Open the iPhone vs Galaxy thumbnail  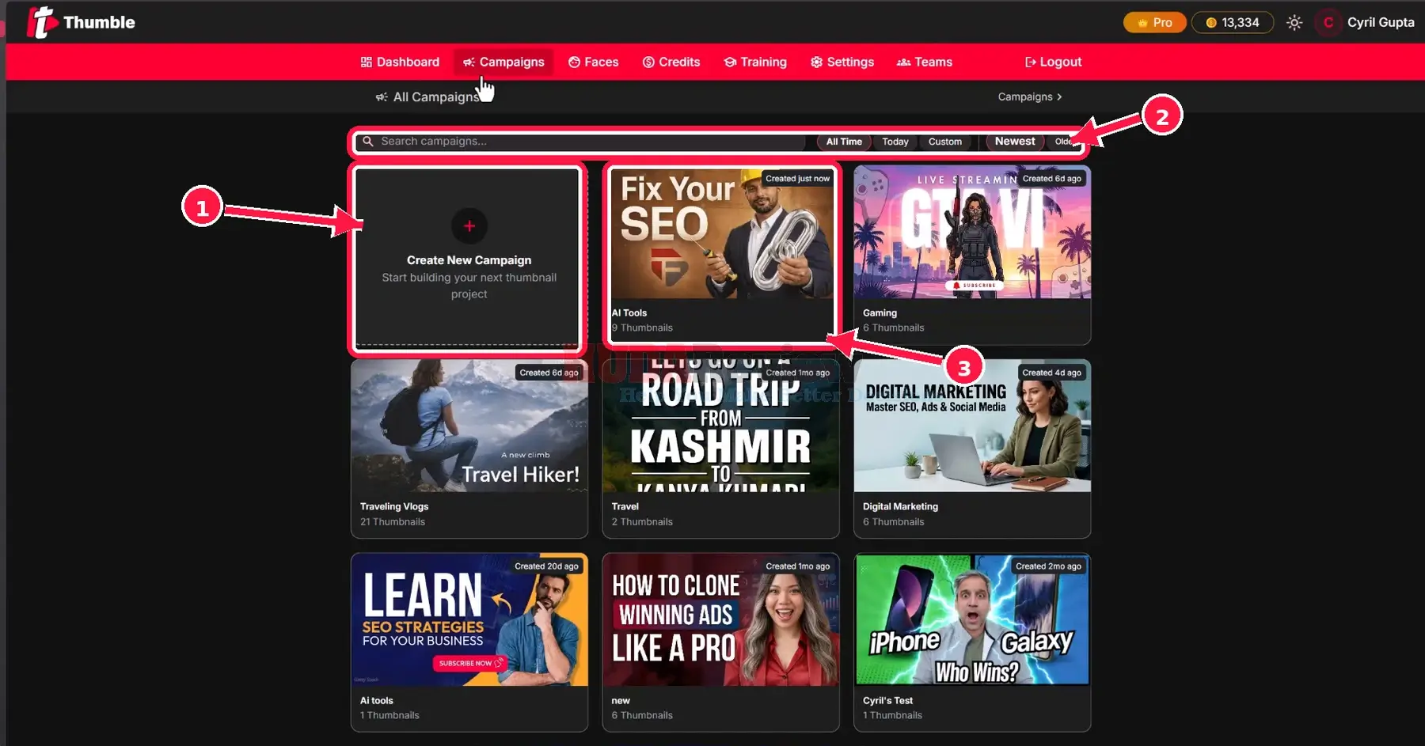pos(972,620)
